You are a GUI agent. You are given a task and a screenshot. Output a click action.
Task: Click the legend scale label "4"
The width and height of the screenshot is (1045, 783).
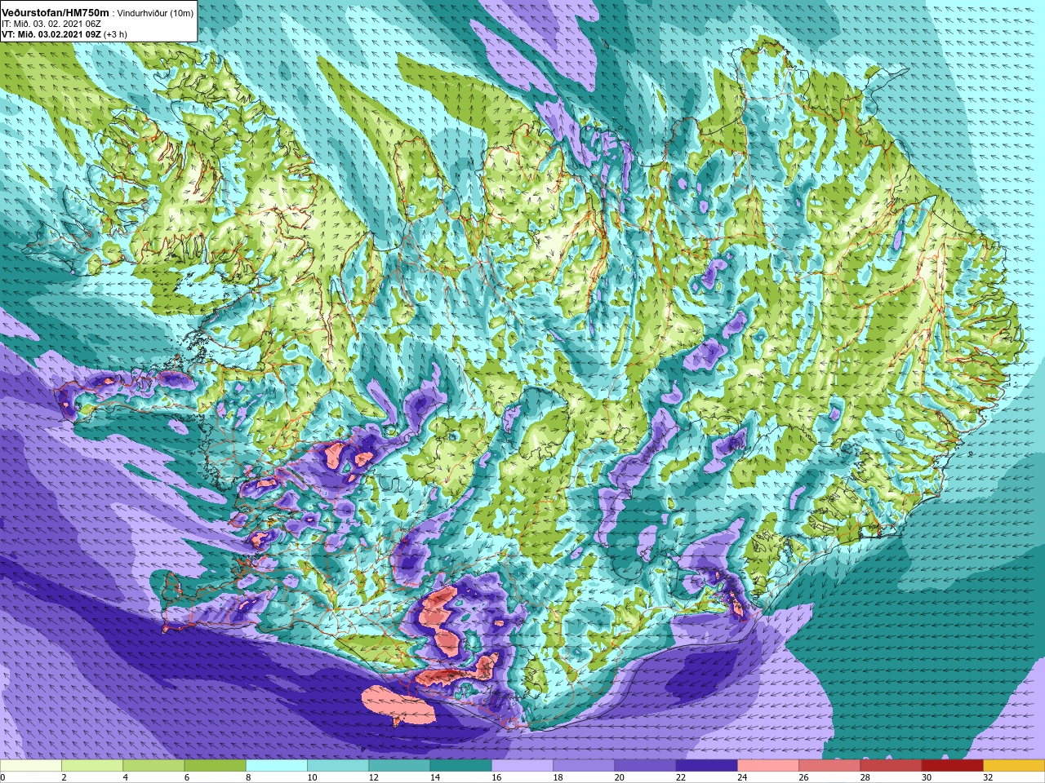tap(126, 778)
